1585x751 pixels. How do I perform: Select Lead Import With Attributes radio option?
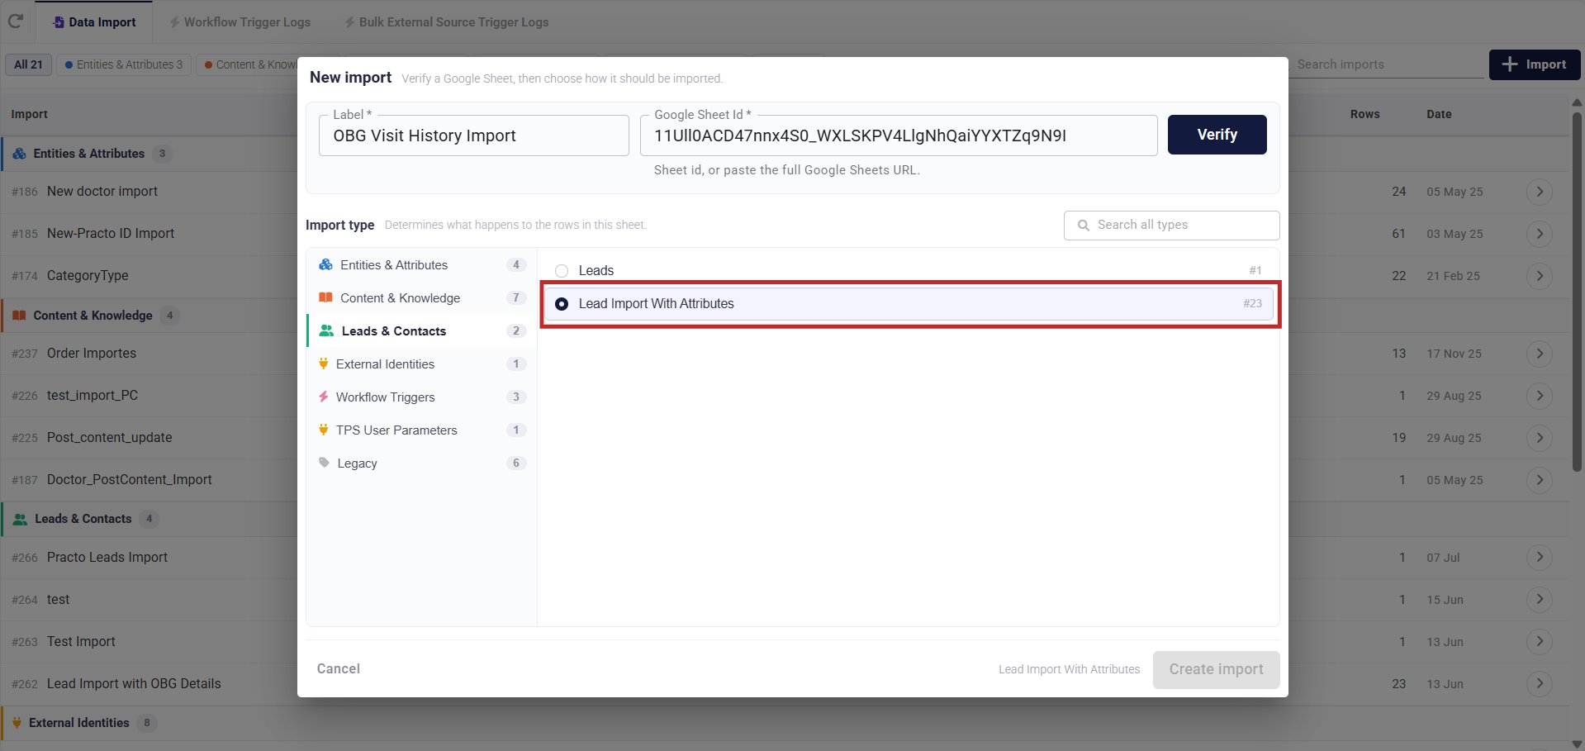coord(562,304)
